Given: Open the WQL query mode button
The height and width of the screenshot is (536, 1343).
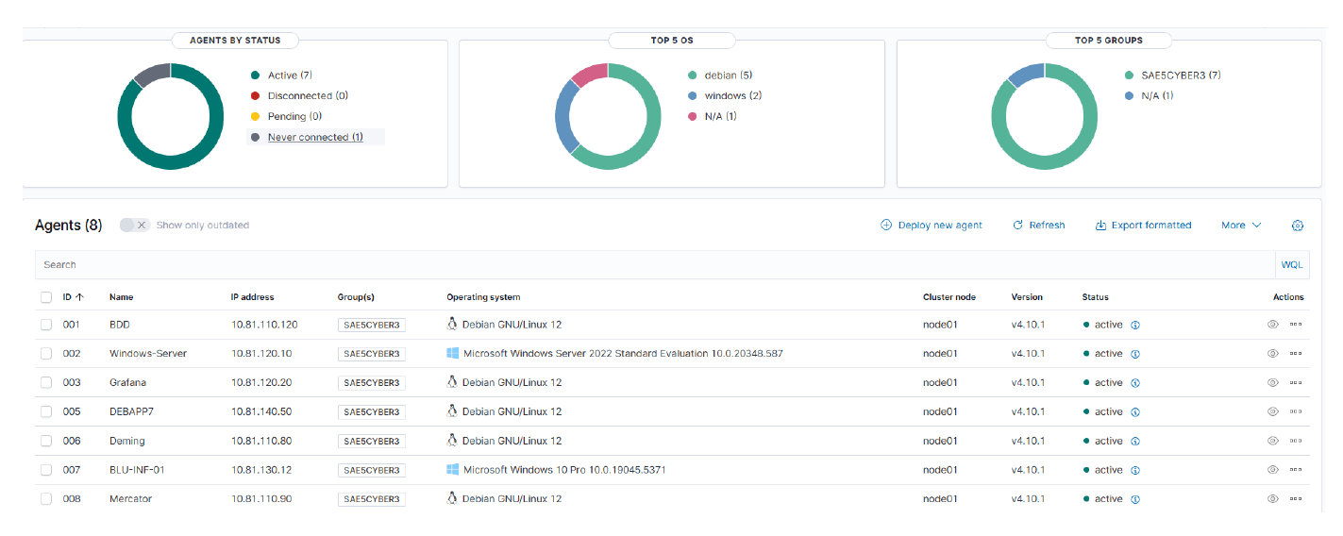Looking at the screenshot, I should [1291, 265].
